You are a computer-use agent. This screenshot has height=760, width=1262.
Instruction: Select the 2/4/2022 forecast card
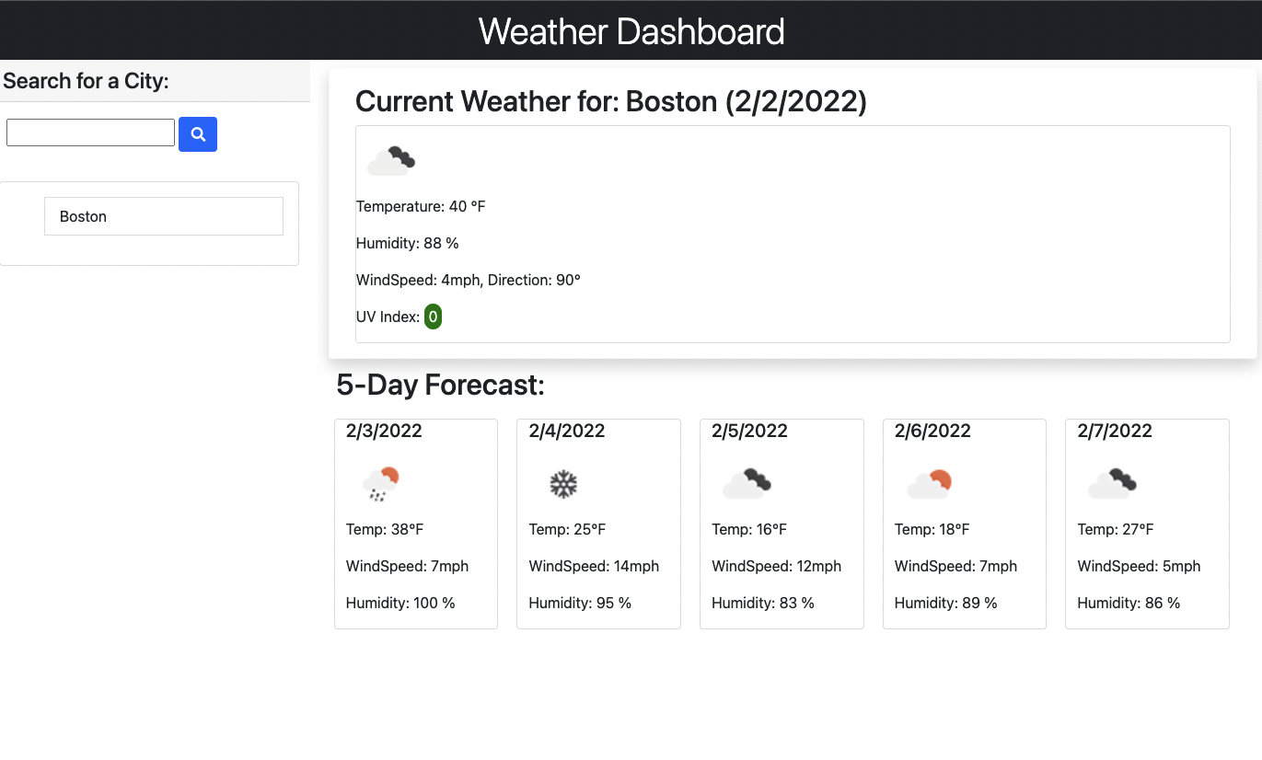[x=598, y=523]
